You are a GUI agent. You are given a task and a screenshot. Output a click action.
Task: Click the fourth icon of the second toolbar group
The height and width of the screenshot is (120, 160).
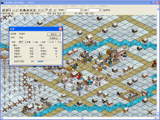tap(31, 10)
